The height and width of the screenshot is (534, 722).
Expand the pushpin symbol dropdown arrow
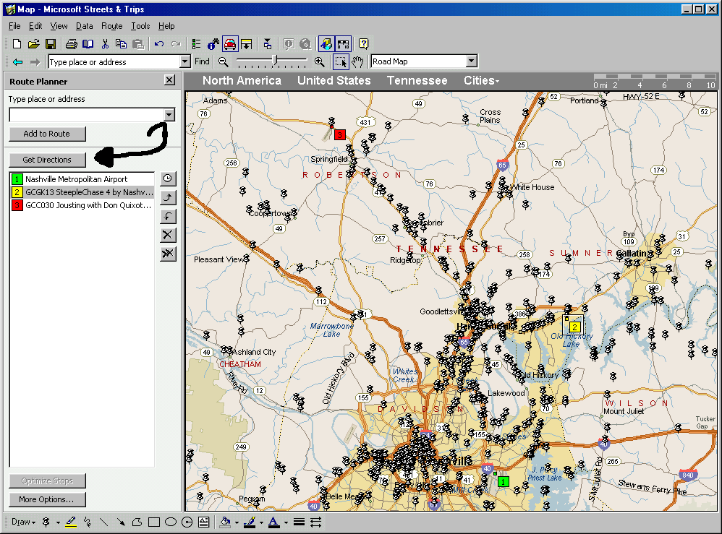coord(58,522)
